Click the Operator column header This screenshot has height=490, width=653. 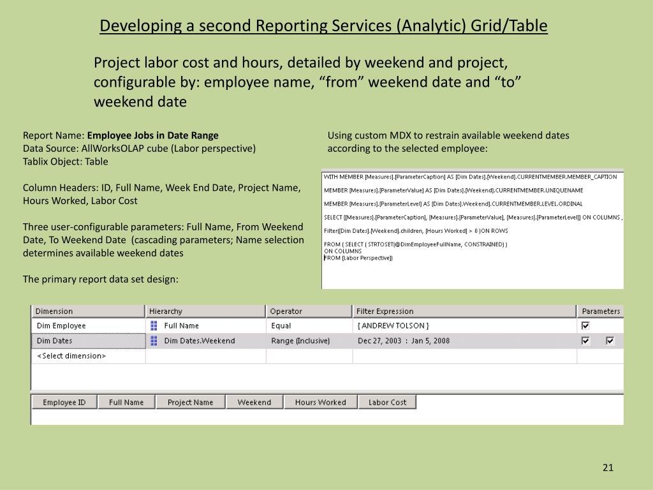click(x=309, y=311)
